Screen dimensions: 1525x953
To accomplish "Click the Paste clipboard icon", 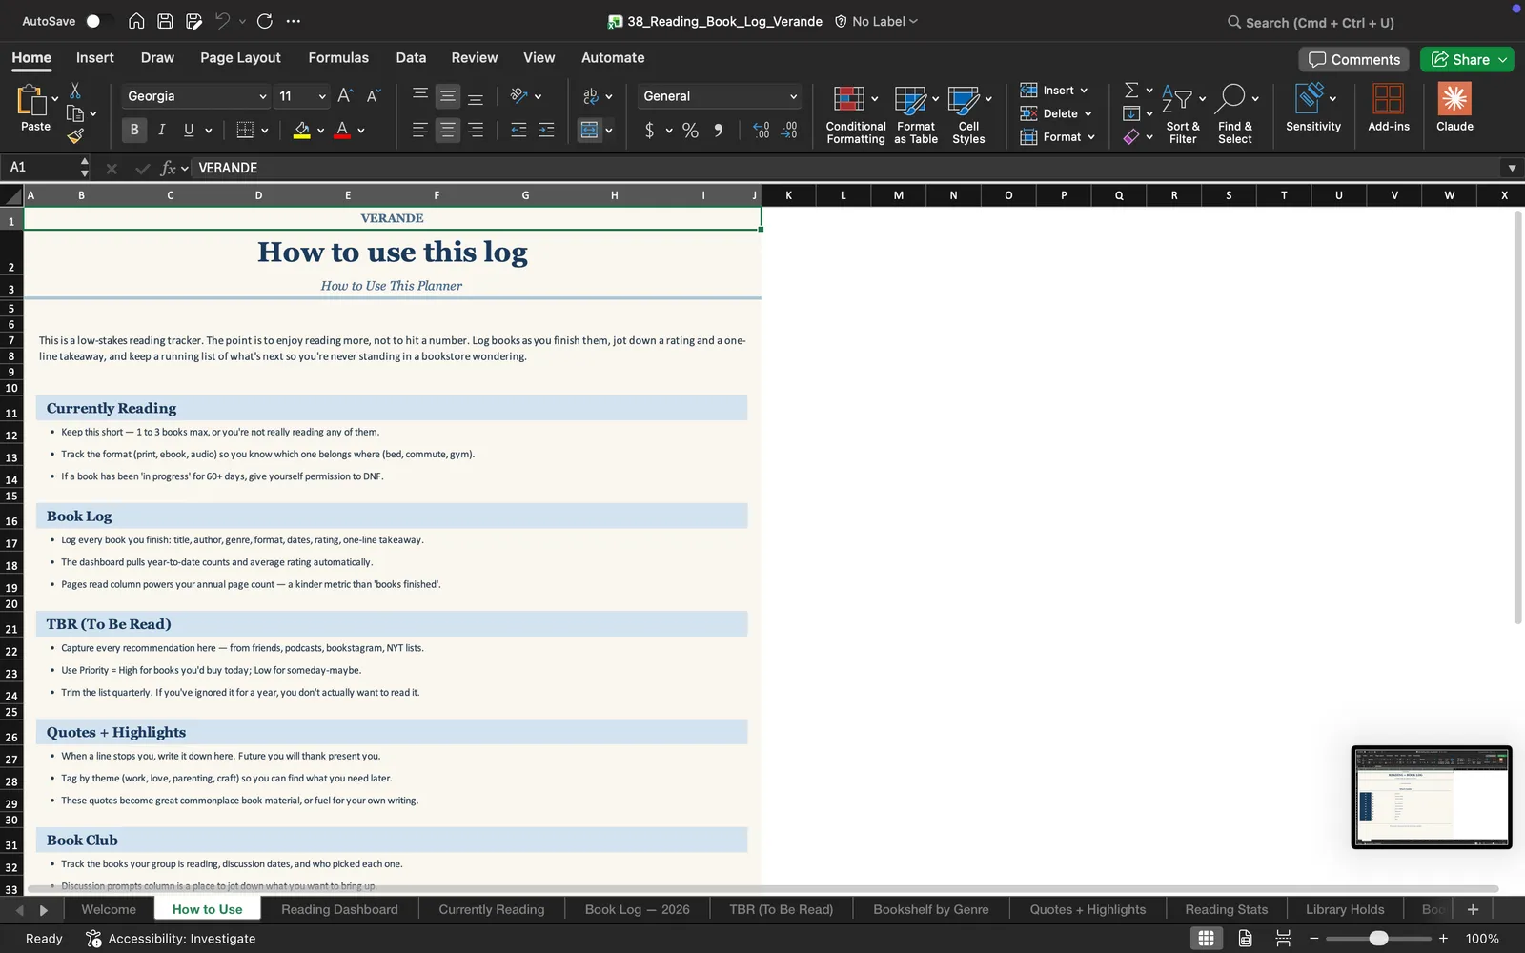I will tap(32, 99).
